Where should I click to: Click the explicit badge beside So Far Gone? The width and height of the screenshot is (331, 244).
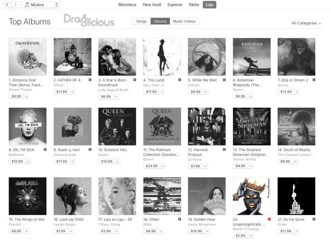314,219
